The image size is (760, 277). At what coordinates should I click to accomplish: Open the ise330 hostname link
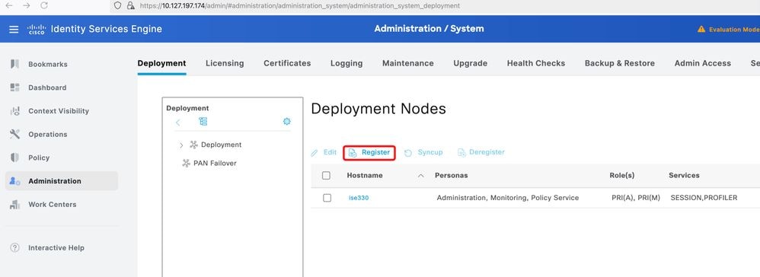pos(359,198)
